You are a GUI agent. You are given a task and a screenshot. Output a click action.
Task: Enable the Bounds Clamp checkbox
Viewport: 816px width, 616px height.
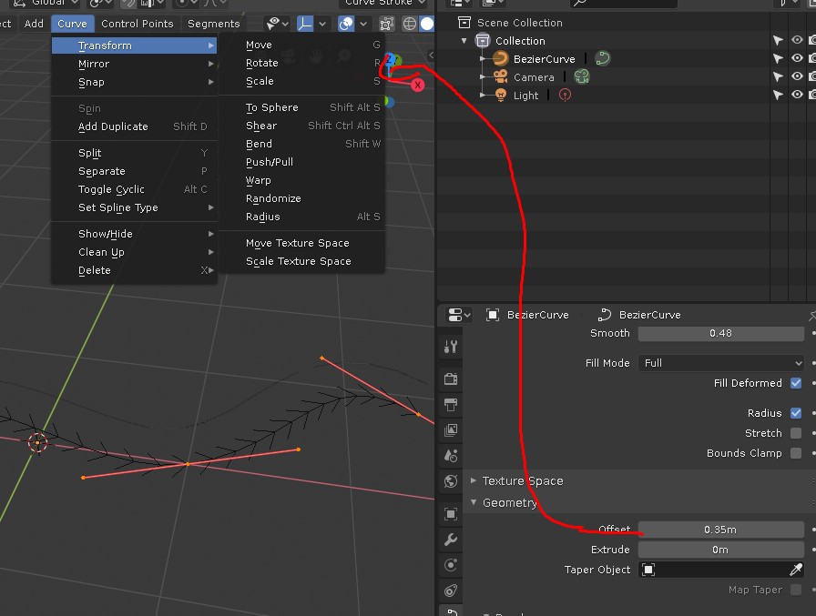[796, 453]
